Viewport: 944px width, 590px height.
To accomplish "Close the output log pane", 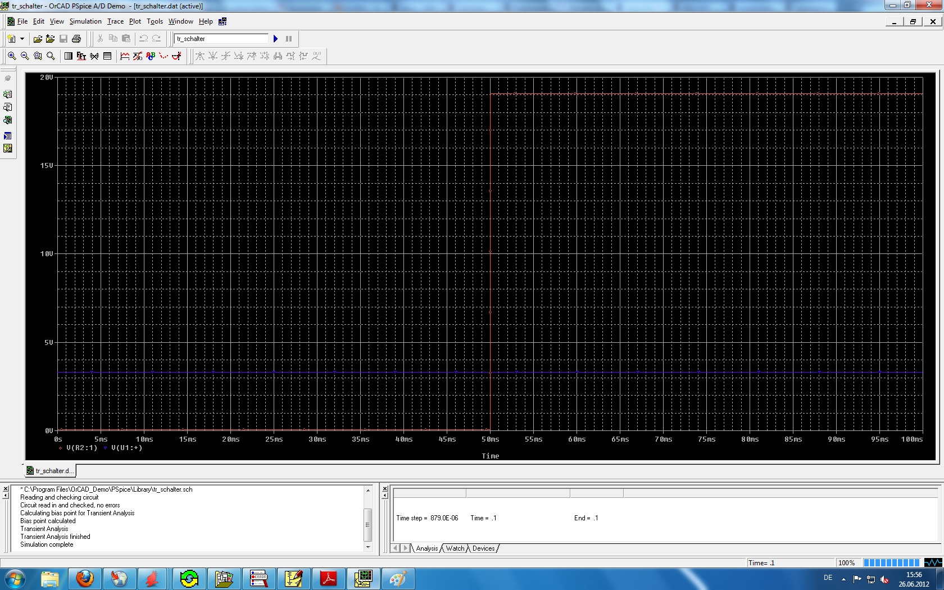I will click(6, 489).
